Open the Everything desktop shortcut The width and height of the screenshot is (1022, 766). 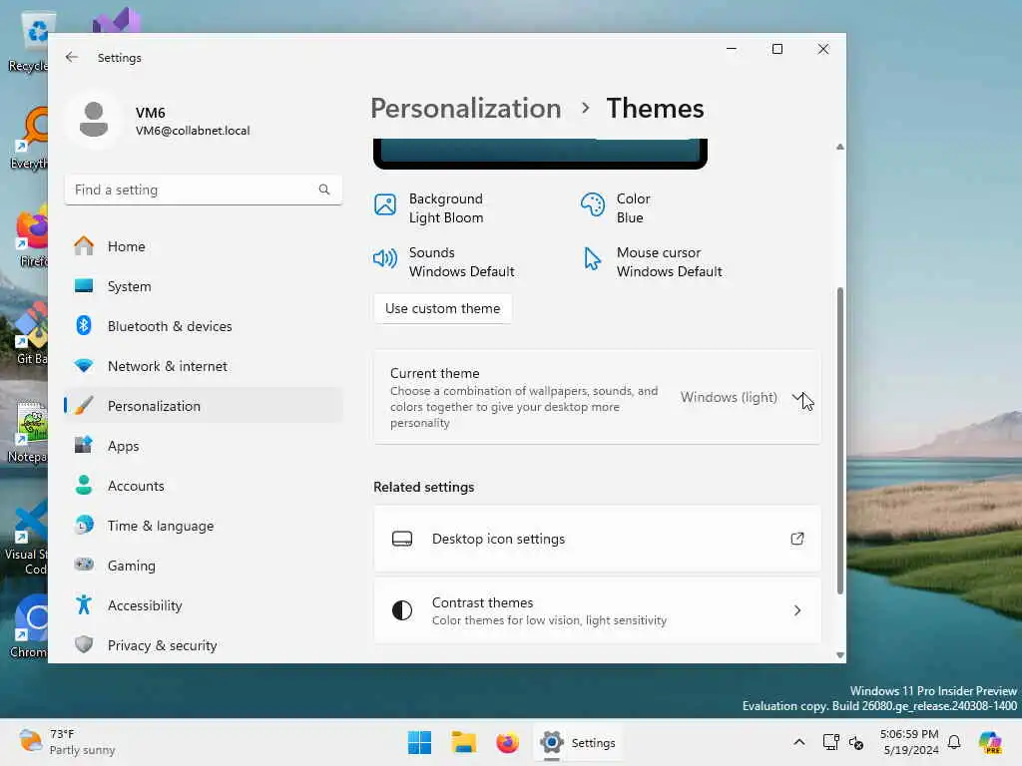click(x=28, y=138)
